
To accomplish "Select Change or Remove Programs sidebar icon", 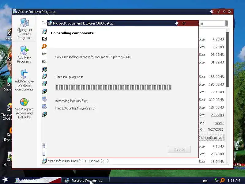I will point(24,29).
